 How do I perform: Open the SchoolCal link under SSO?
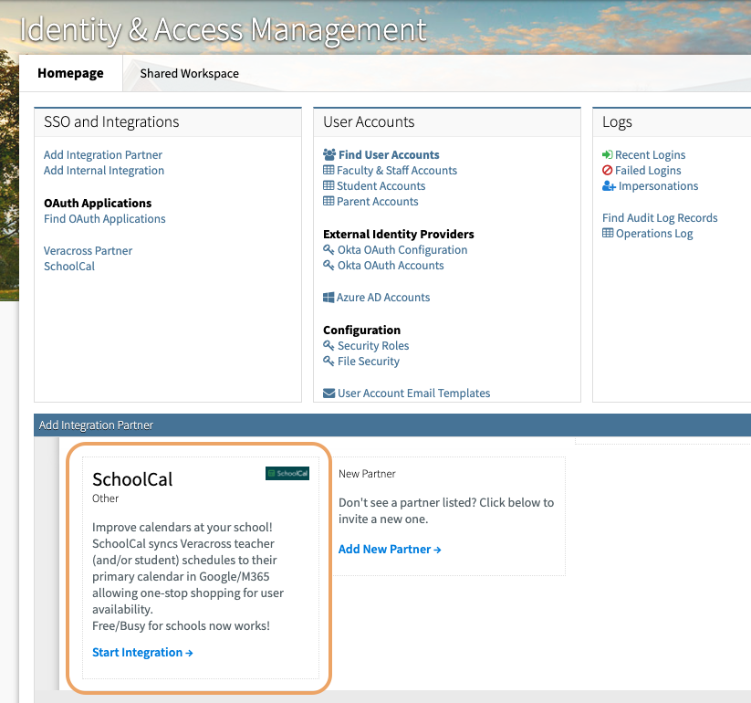(x=69, y=266)
